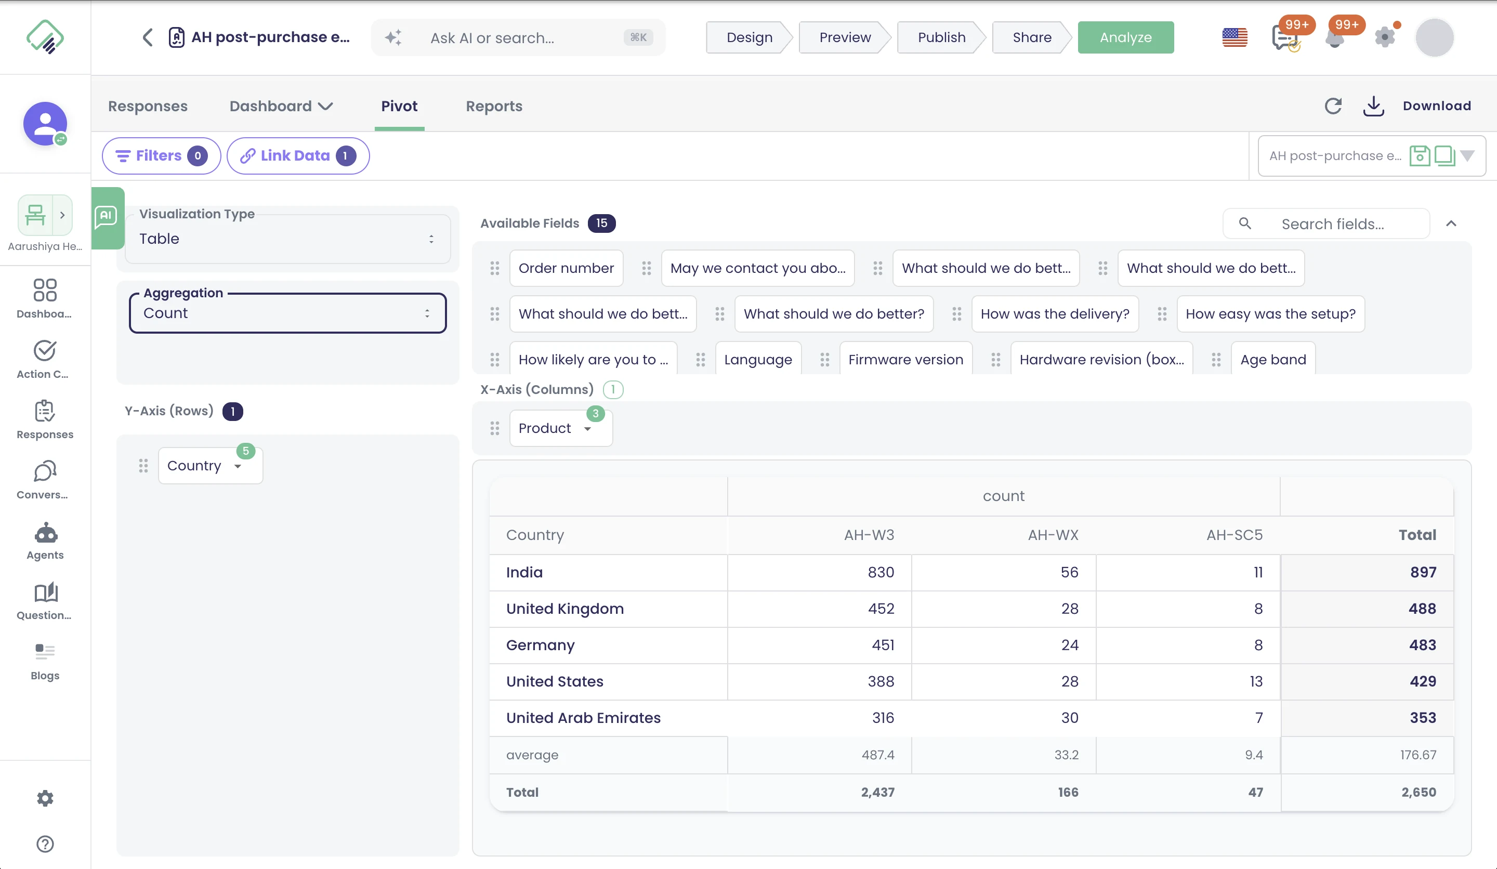The width and height of the screenshot is (1497, 869).
Task: Click the Ask AI or search box
Action: tap(518, 37)
